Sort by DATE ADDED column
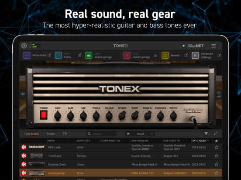The height and width of the screenshot is (180, 241). [200, 141]
